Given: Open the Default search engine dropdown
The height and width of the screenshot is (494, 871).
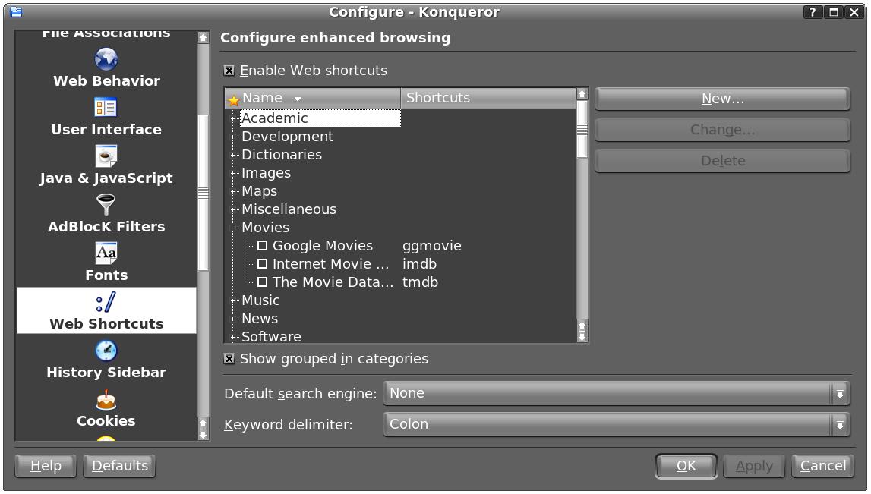Looking at the screenshot, I should pos(616,393).
